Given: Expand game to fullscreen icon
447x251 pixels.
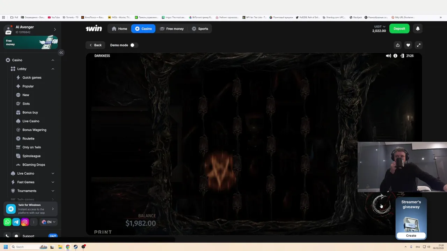Looking at the screenshot, I should (x=419, y=45).
